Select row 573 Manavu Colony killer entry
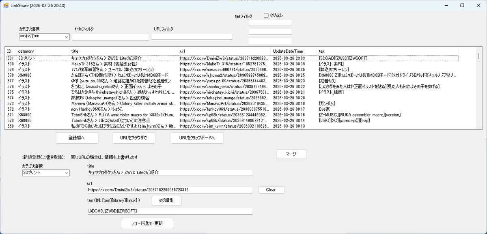The width and height of the screenshot is (487, 234). click(x=232, y=104)
